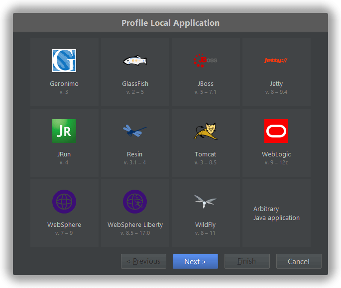Screen dimensions: 341x288
Task: Click the Resin name label
Action: click(134, 154)
